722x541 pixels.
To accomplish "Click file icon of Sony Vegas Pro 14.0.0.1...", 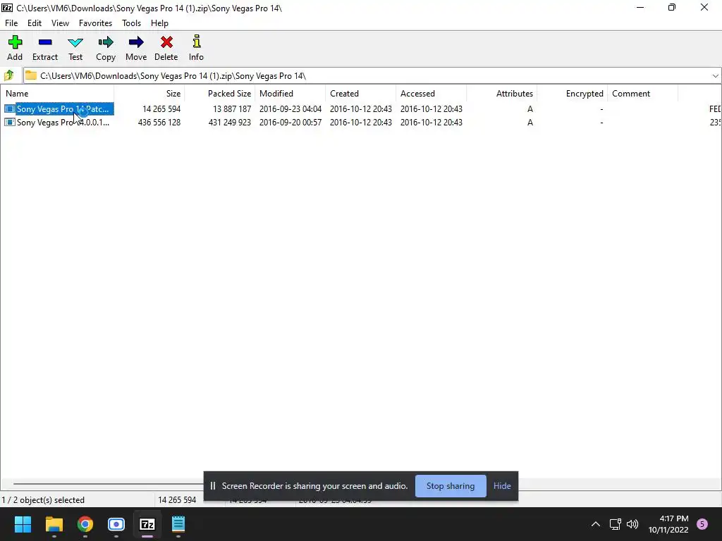I will (x=10, y=123).
